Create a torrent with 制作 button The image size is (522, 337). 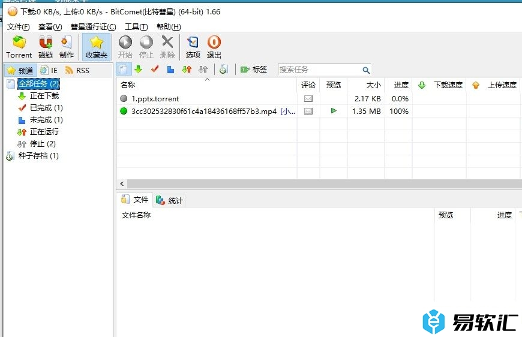coord(66,47)
